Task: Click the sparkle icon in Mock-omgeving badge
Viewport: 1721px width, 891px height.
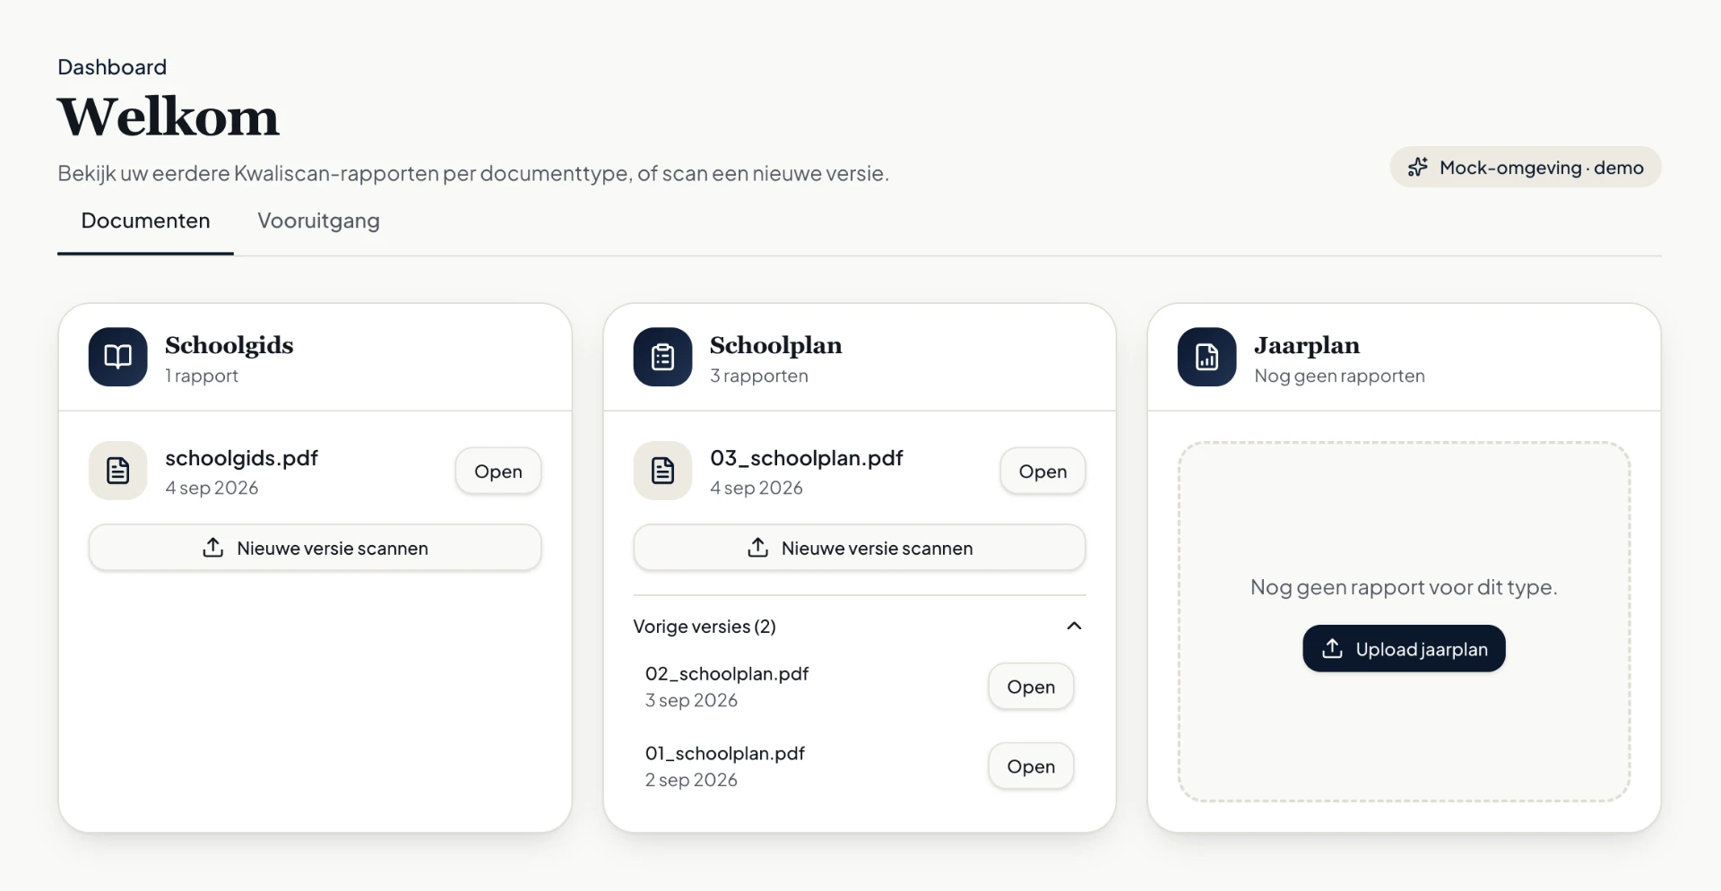Action: coord(1417,168)
